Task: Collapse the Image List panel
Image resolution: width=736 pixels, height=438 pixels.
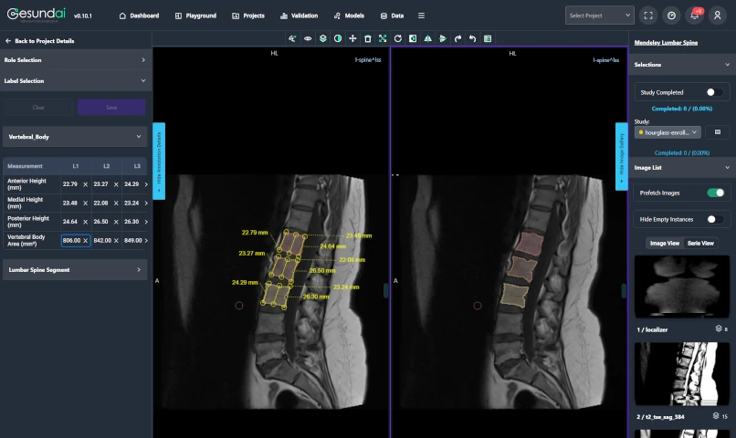Action: pos(681,167)
